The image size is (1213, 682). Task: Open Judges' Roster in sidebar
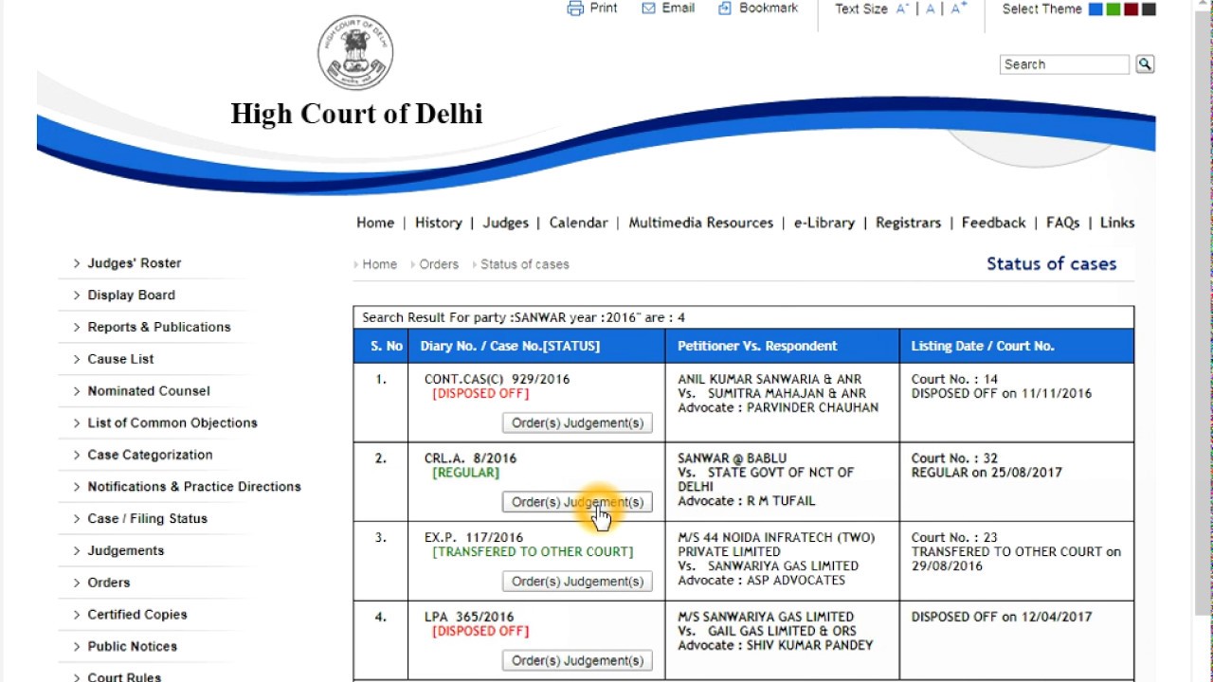coord(134,263)
